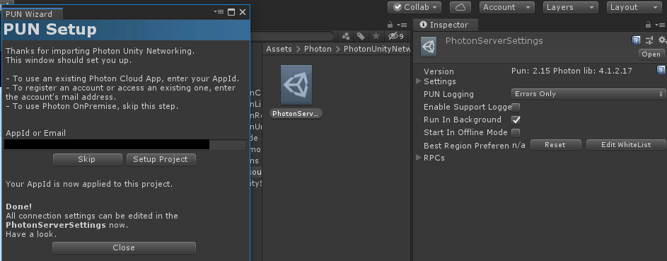Screen dimensions: 667x261
Task: Click the Version text Pun: 2.15 Photon lib
Action: [x=572, y=71]
